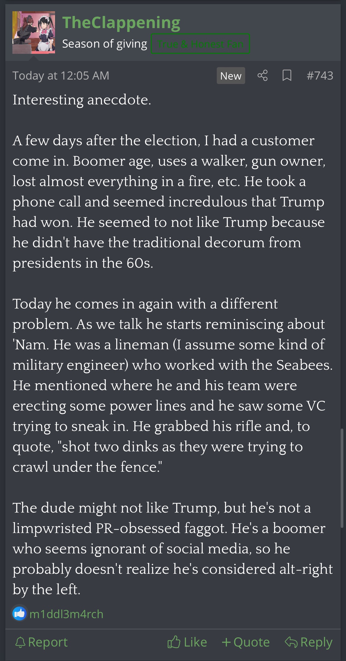Click the 'Reply' text label
Screen dimensions: 346x661
pyautogui.click(x=316, y=642)
